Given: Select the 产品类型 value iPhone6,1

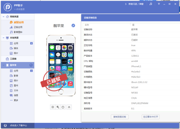Looking at the screenshot, I should [x=136, y=66].
